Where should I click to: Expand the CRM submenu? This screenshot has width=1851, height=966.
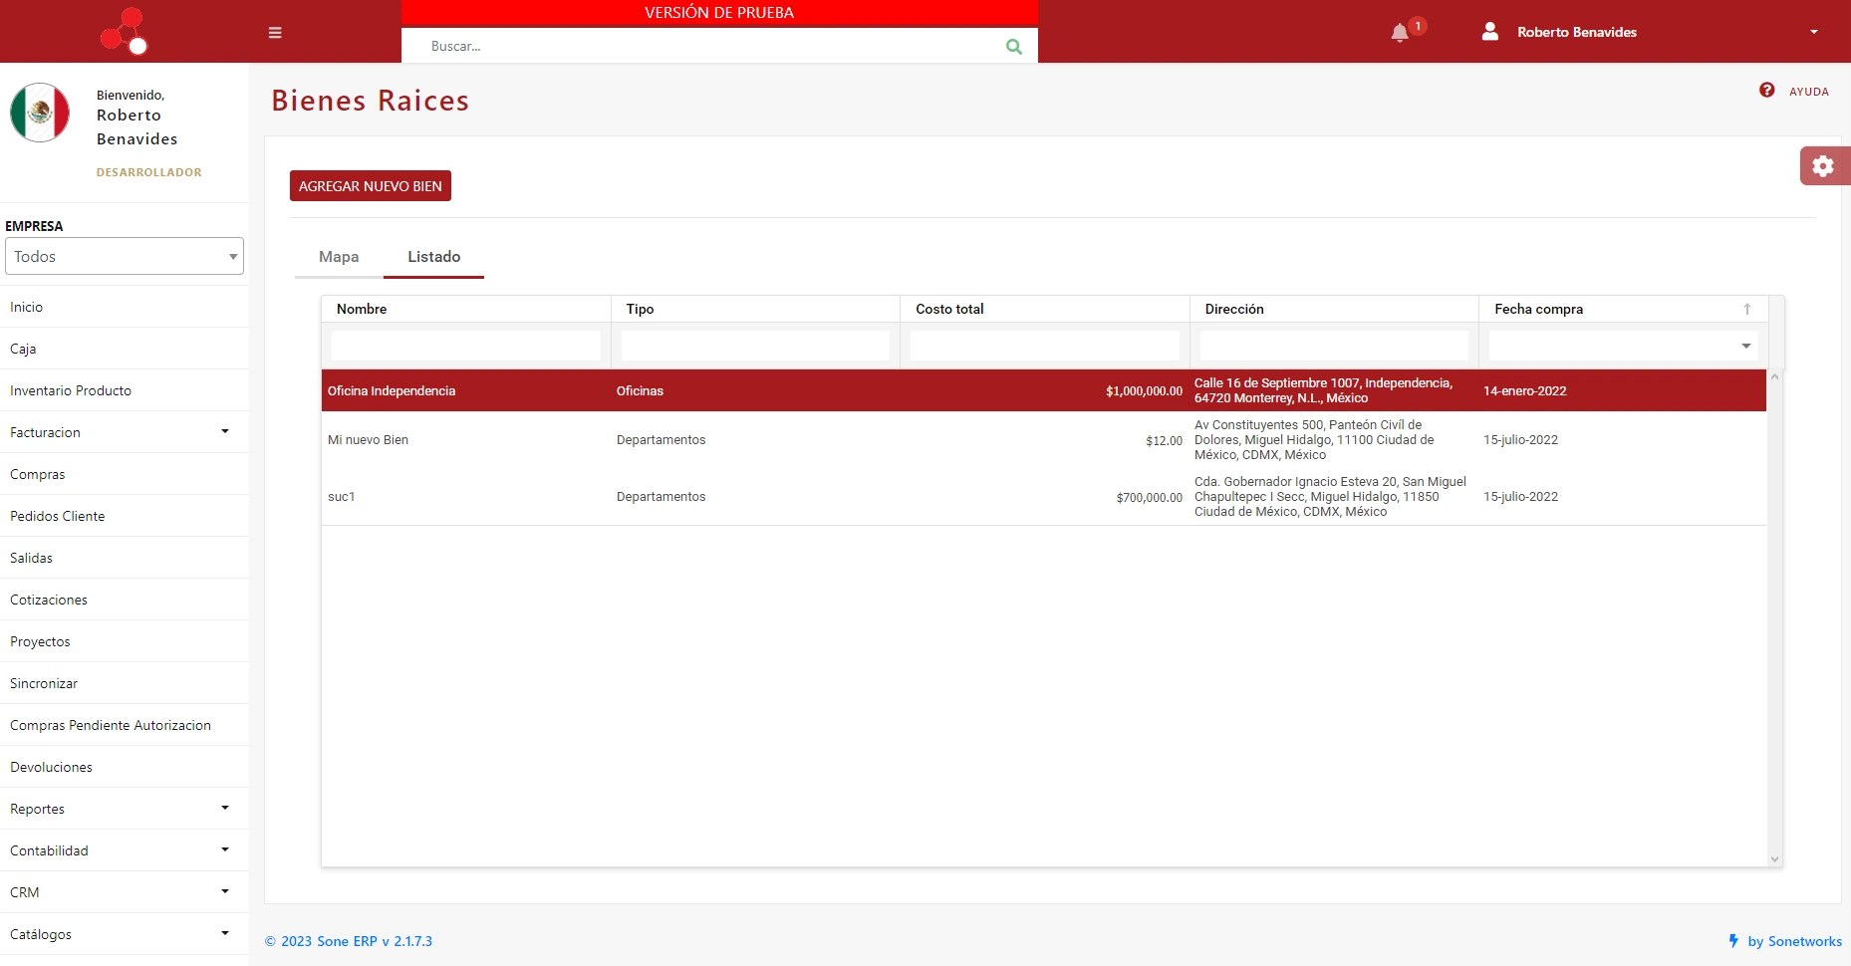[x=225, y=892]
